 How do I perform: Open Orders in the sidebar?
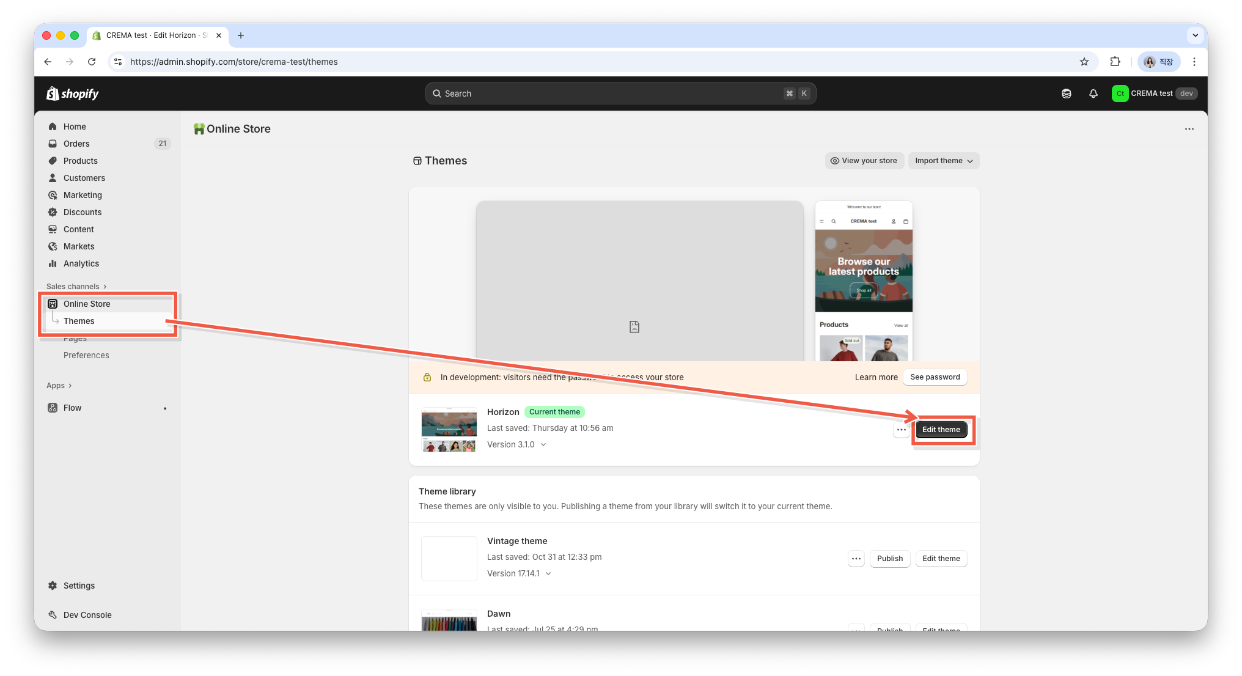[76, 144]
